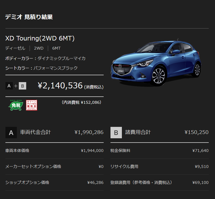
Task: Click the green 免税 eco tax-exempt badge
Action: click(16, 105)
